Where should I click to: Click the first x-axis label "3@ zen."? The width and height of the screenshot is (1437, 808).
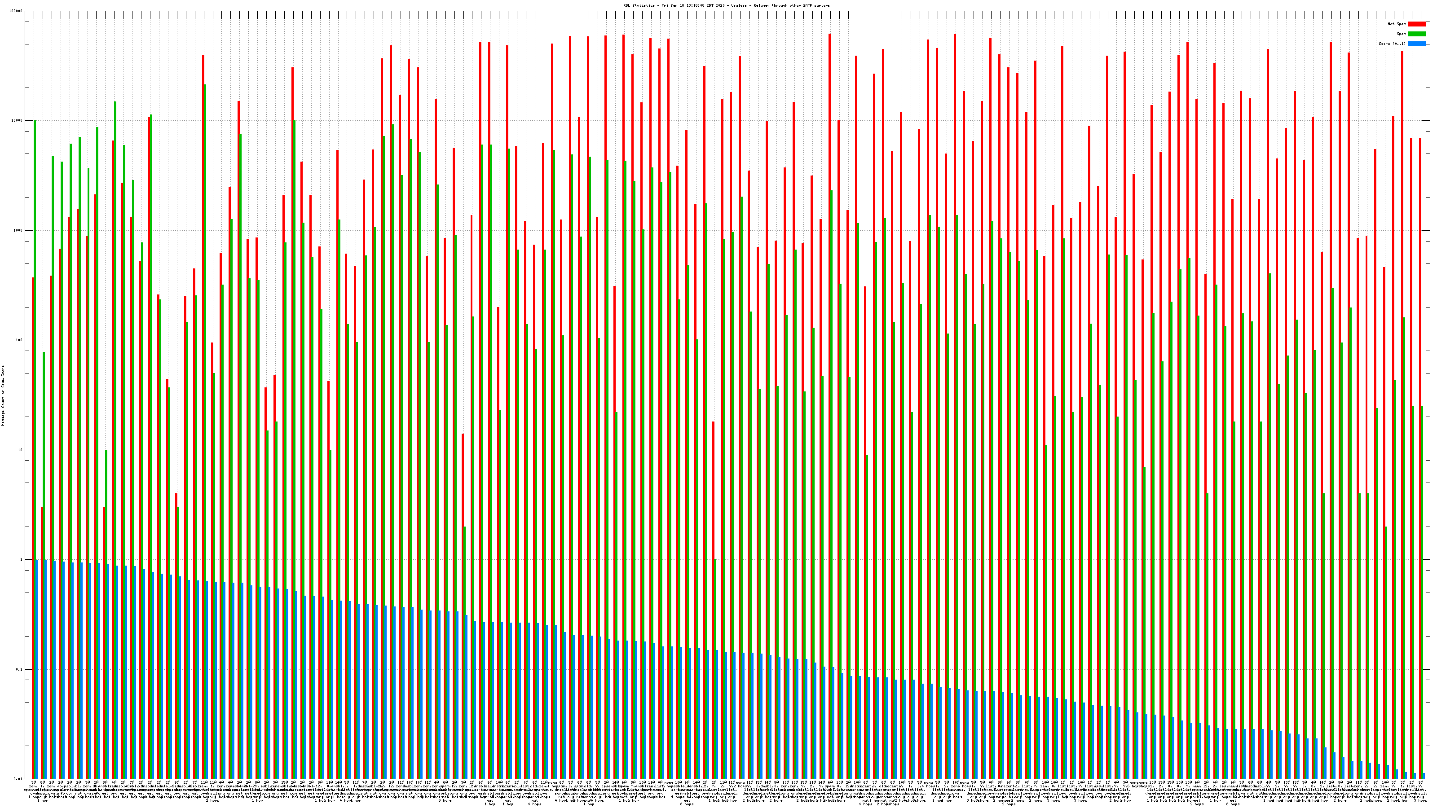coord(34,785)
